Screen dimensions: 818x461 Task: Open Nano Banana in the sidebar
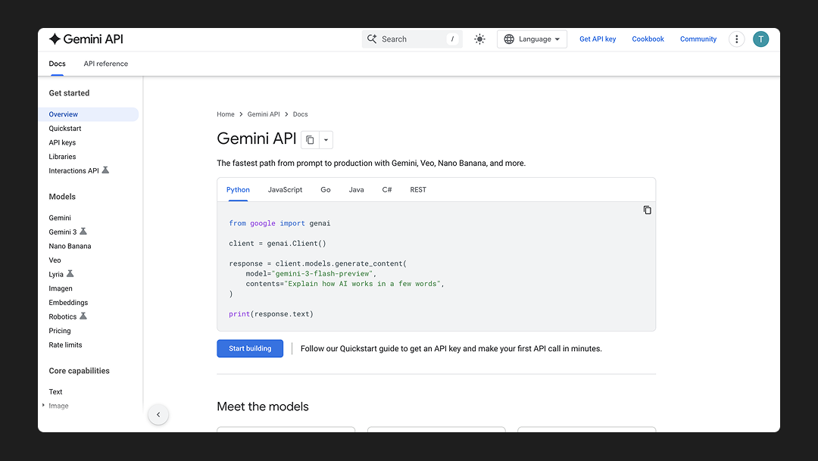[70, 245]
